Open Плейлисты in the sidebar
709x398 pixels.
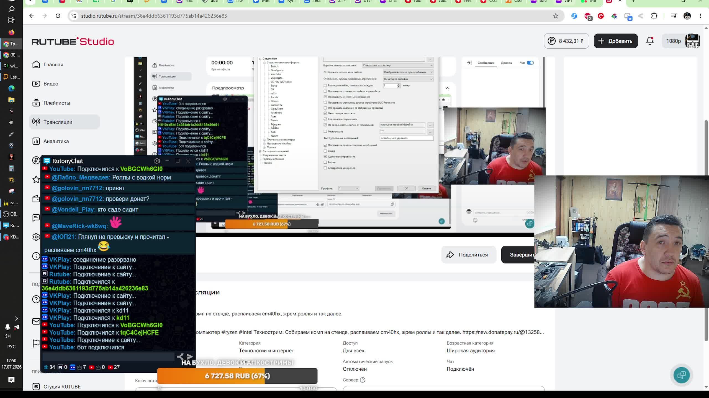(x=51, y=103)
